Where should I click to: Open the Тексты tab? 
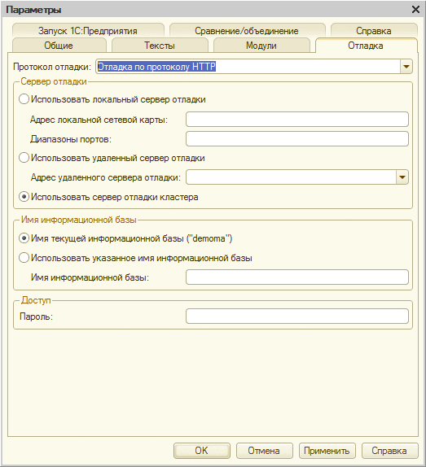coord(160,46)
